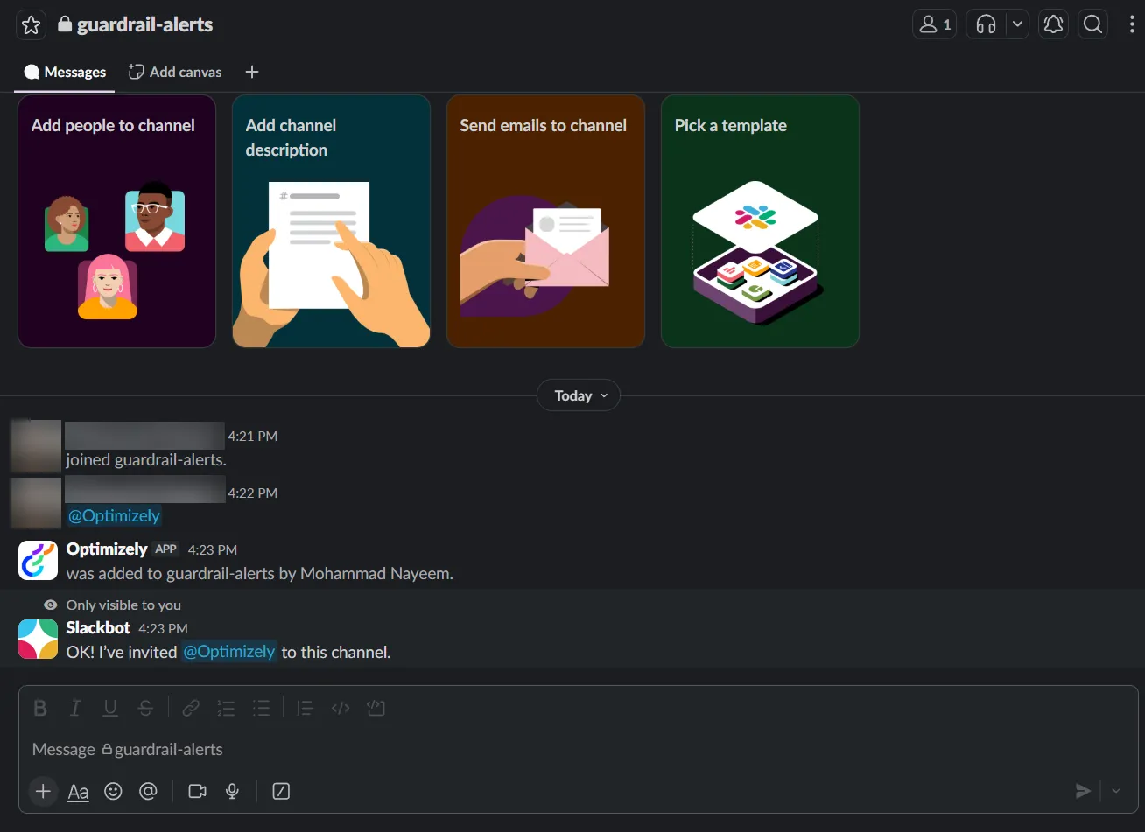Open the Send emails to channel card
Screen dimensions: 1145x832
[x=545, y=221]
